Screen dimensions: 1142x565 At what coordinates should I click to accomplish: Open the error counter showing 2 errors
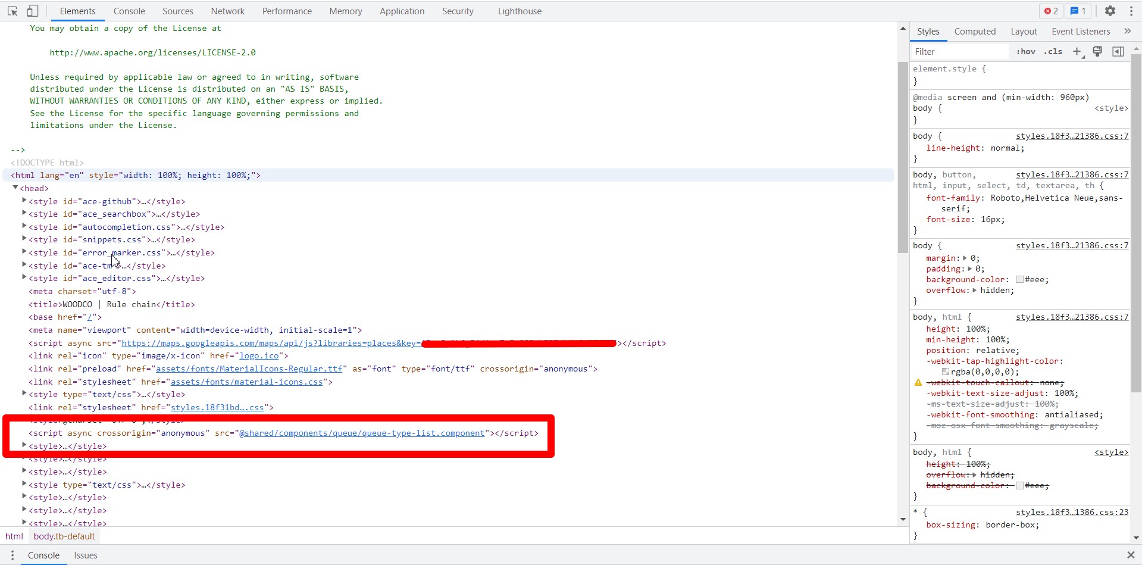pyautogui.click(x=1050, y=11)
